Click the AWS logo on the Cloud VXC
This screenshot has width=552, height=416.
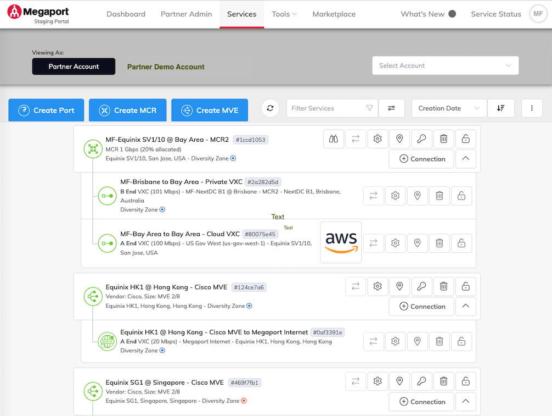[x=340, y=242]
